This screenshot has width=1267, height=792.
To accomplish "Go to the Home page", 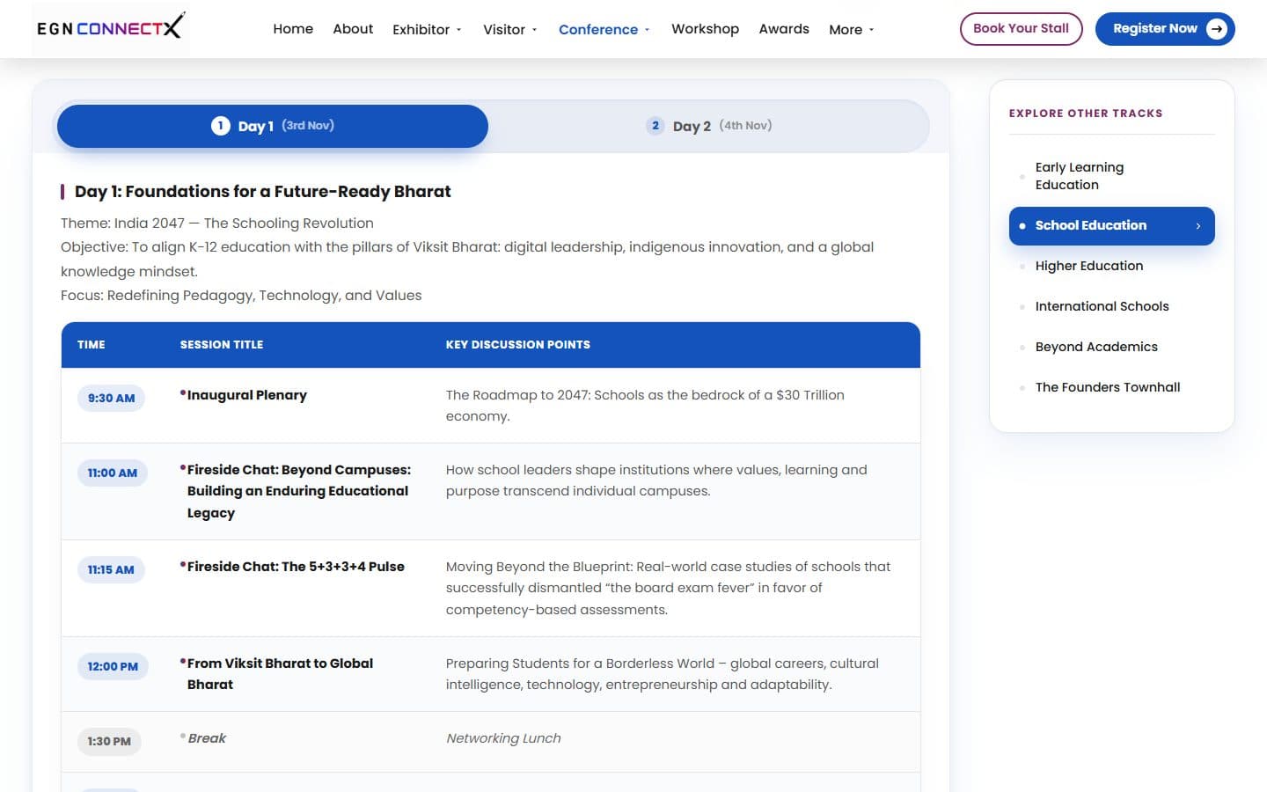I will pos(293,29).
